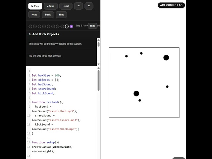
Task: Go to the Next step
Action: pyautogui.click(x=34, y=15)
